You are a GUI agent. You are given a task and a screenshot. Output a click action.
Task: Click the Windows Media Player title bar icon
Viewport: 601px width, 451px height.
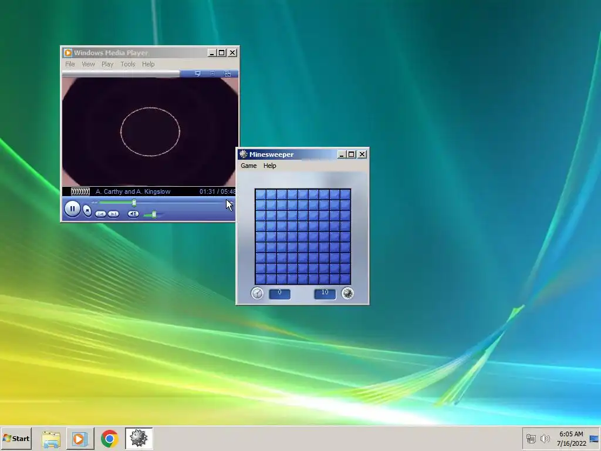tap(68, 52)
